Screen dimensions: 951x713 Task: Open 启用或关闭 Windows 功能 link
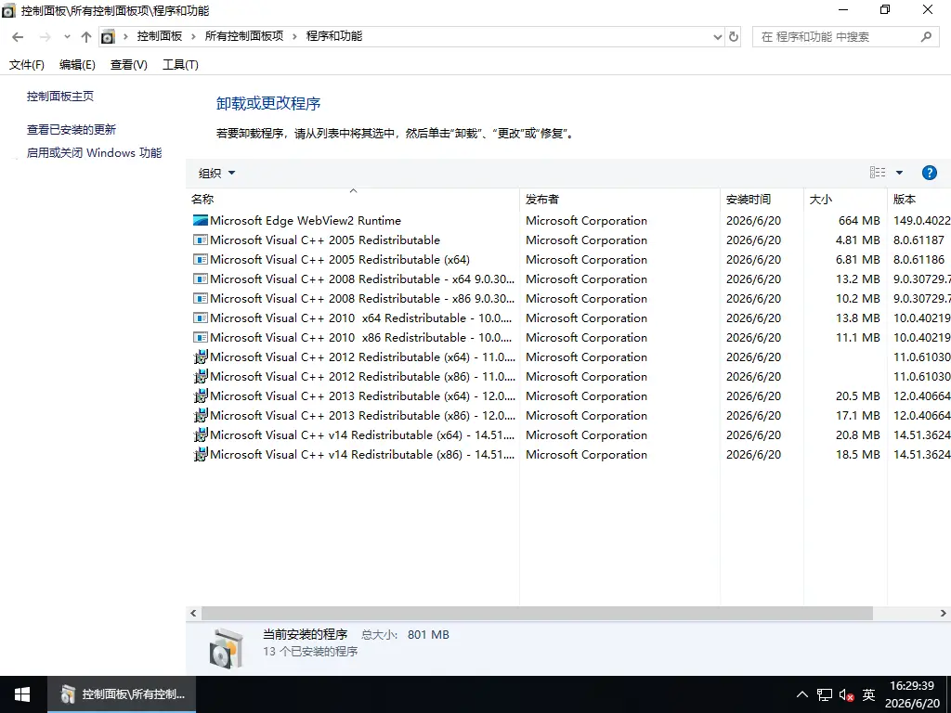[94, 152]
